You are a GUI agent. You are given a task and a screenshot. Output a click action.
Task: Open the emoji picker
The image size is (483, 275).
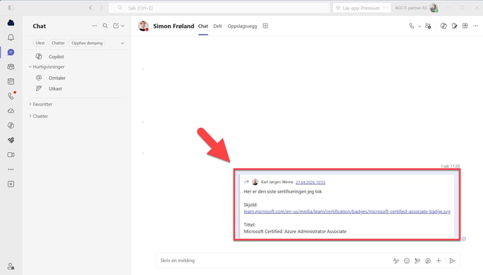click(407, 261)
